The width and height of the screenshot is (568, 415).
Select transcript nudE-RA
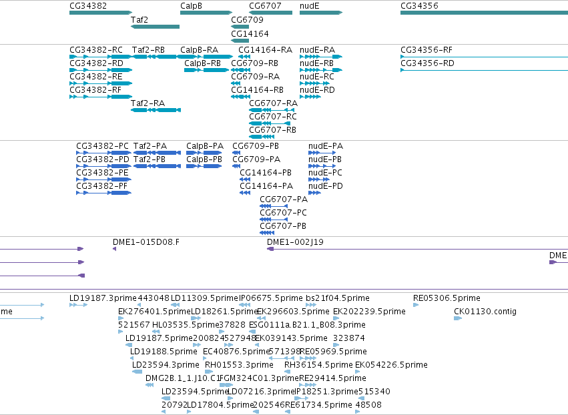(317, 49)
